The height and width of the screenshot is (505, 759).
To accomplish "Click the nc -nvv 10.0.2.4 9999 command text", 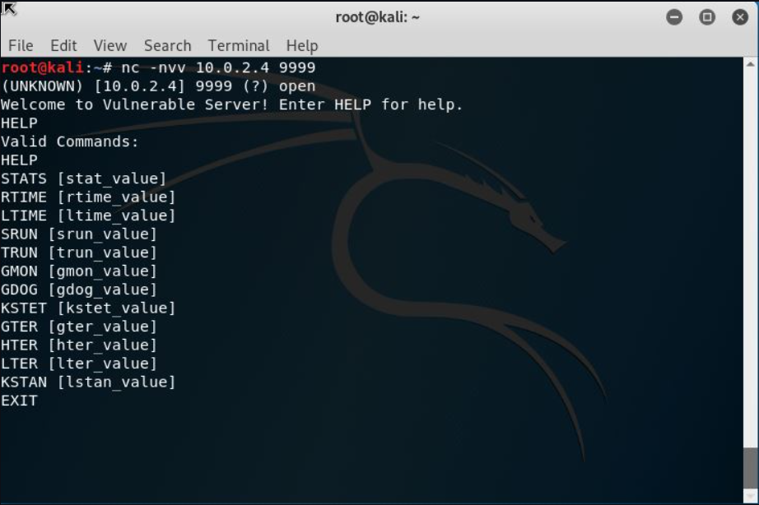I will tap(218, 67).
